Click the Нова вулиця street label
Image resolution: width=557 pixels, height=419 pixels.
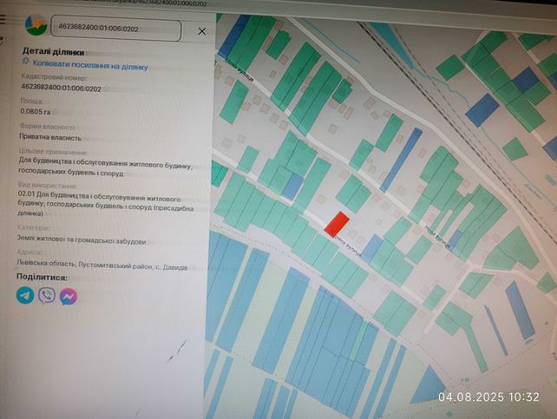[x=436, y=235]
